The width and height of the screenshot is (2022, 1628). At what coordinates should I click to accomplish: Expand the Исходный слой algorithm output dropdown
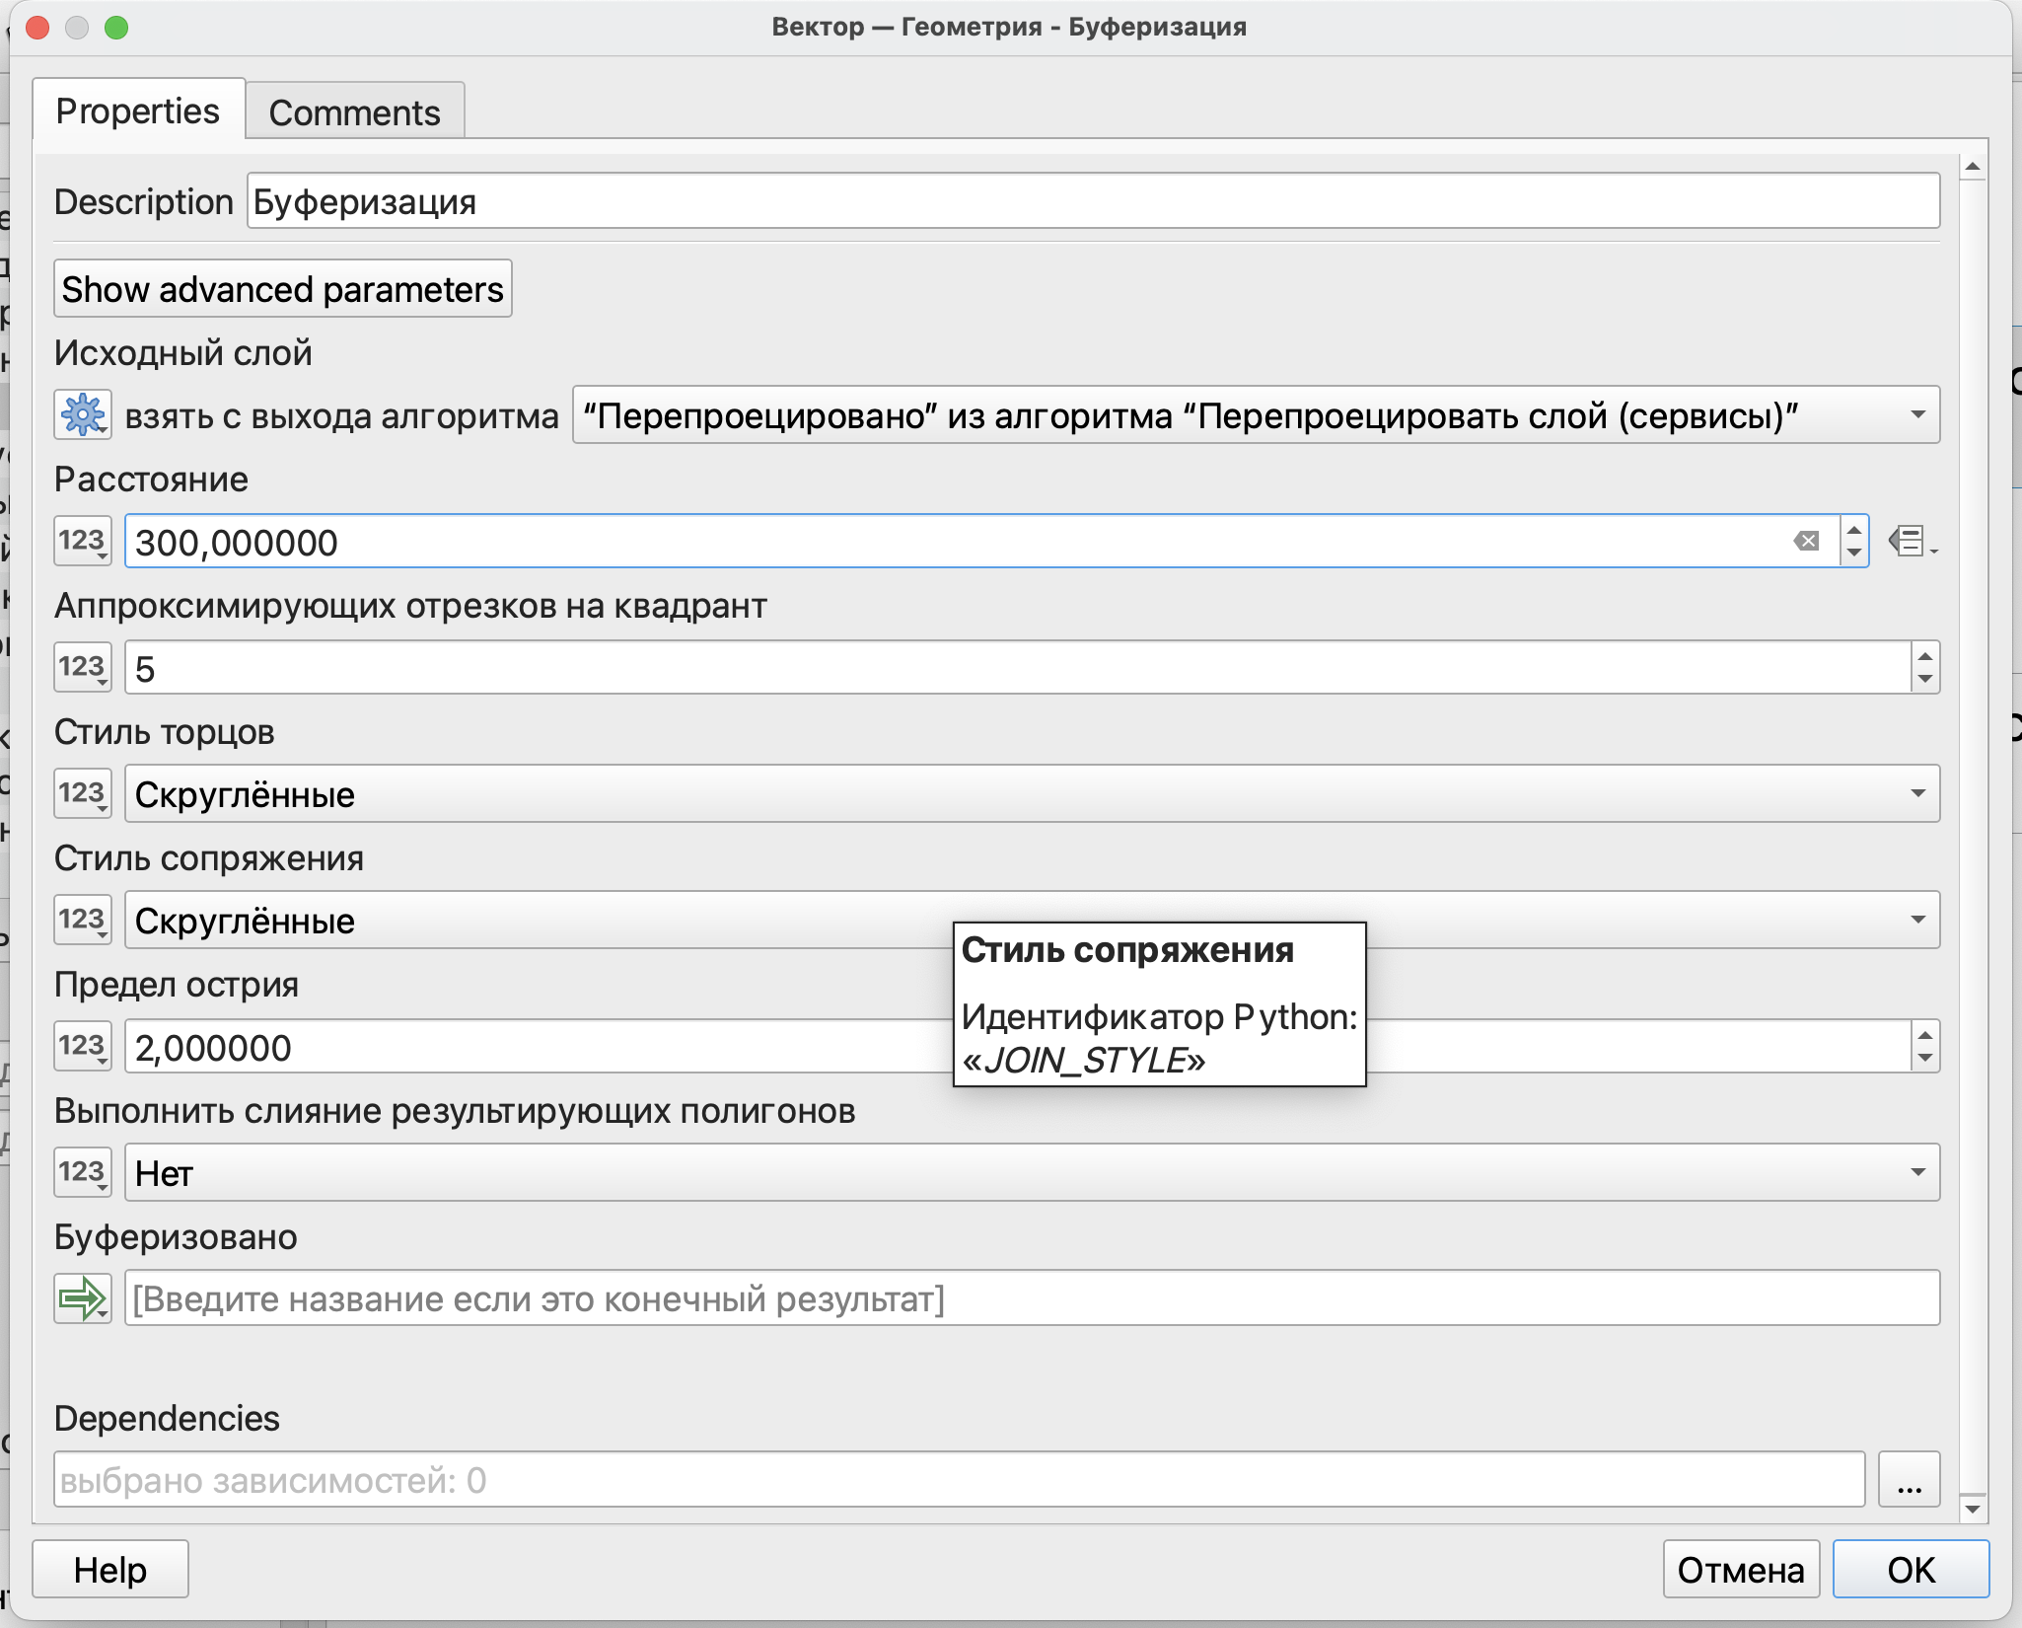(1916, 414)
